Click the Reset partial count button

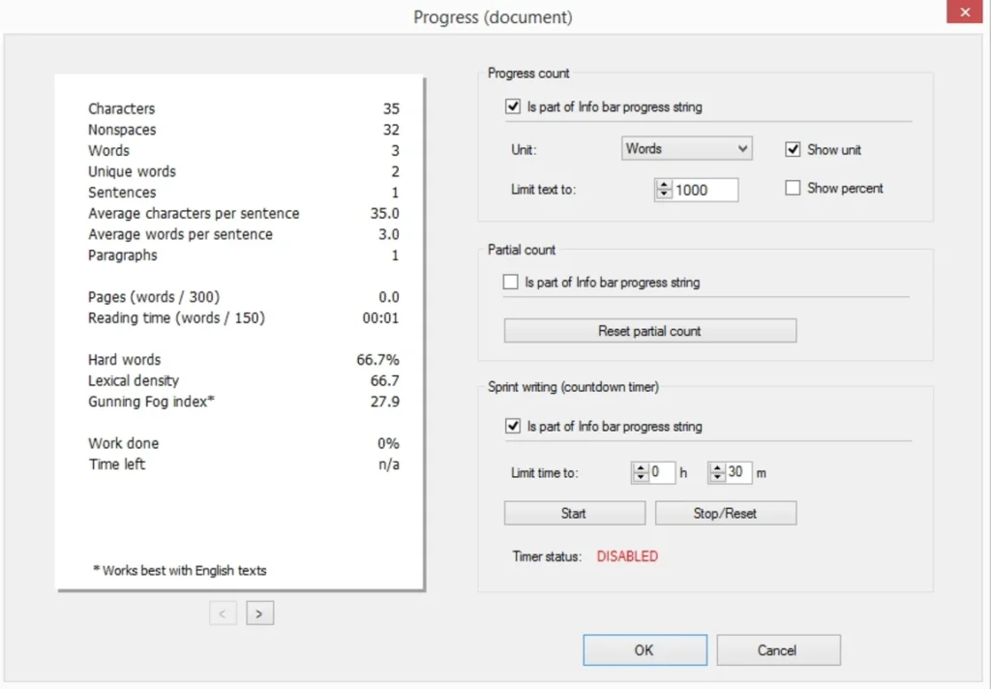point(649,331)
